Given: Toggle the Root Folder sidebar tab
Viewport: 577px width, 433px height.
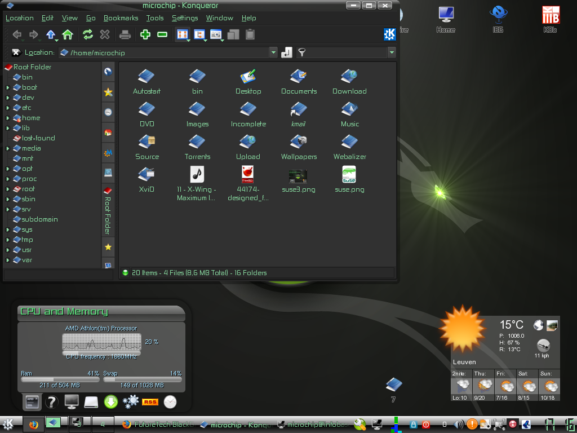Looking at the screenshot, I should (x=108, y=211).
